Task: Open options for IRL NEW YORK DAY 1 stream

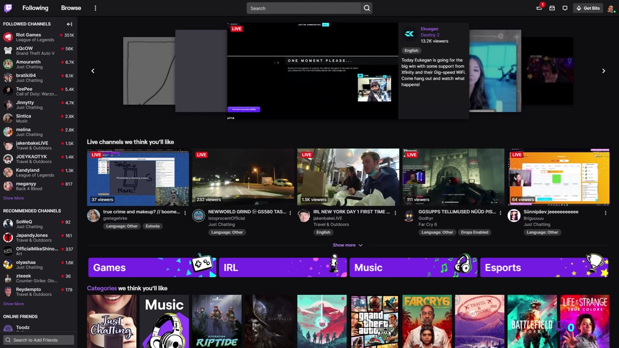Action: (395, 213)
